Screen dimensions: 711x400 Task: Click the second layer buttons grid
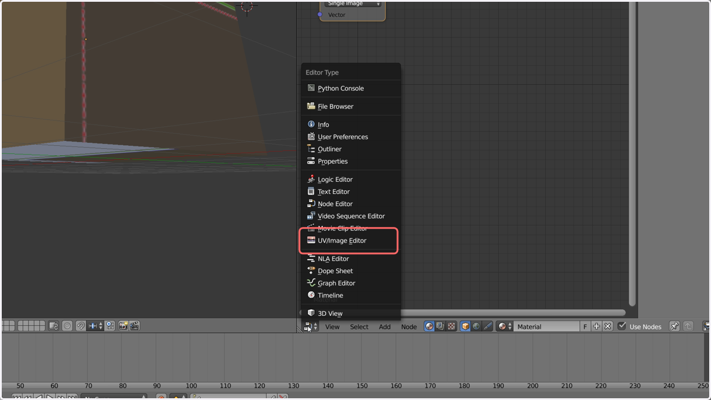coord(31,326)
